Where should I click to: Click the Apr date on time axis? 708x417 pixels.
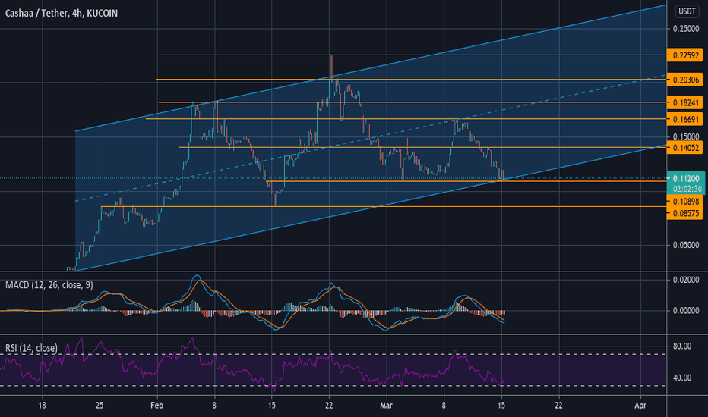click(x=640, y=406)
